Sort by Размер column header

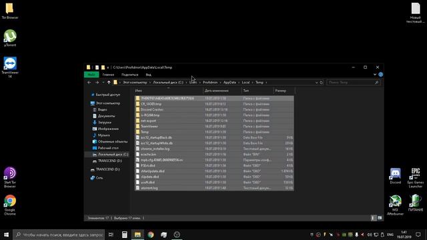pyautogui.click(x=284, y=91)
